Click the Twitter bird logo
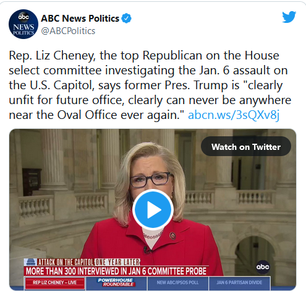This screenshot has width=306, height=293. click(x=289, y=17)
